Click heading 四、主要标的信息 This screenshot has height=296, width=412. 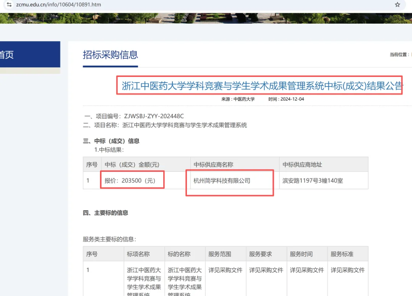105,213
